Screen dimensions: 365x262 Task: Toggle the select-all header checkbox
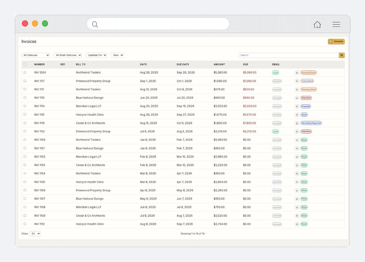[x=25, y=64]
